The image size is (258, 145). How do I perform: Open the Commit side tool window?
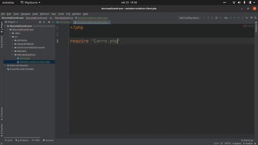(x=2, y=42)
